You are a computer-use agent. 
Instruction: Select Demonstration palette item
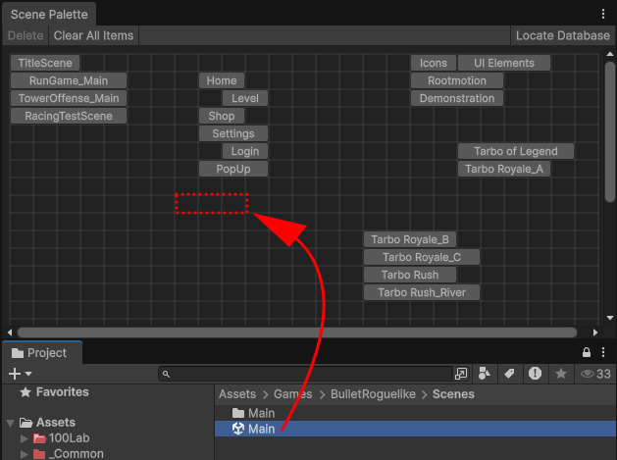(x=457, y=98)
